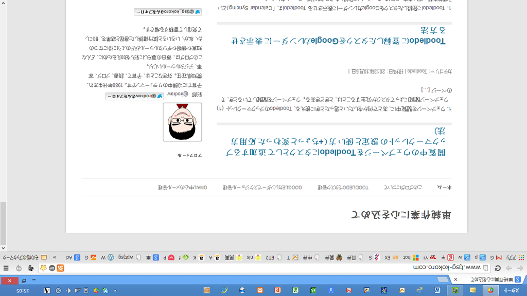Click the スタート button on taskbar
Screen dimensions: 527x296
pyautogui.click(x=512, y=290)
